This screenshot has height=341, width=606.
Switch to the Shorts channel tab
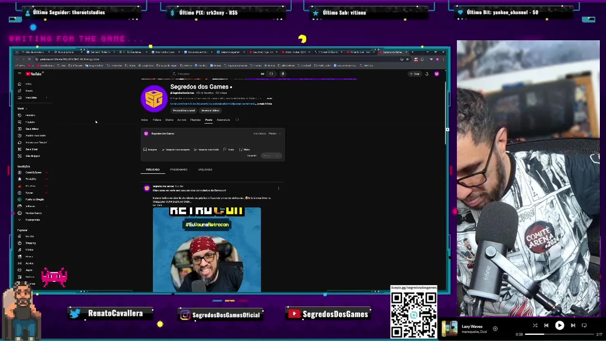click(169, 120)
